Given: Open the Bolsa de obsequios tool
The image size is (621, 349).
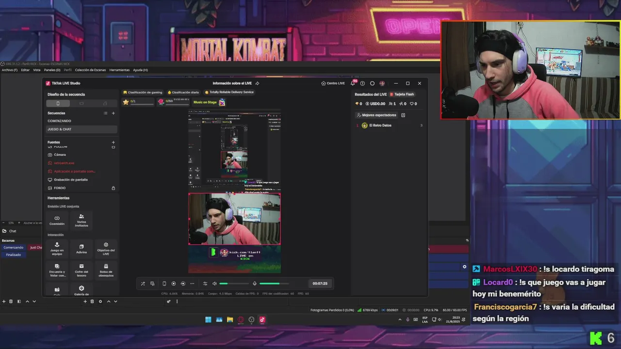Looking at the screenshot, I should [x=106, y=270].
